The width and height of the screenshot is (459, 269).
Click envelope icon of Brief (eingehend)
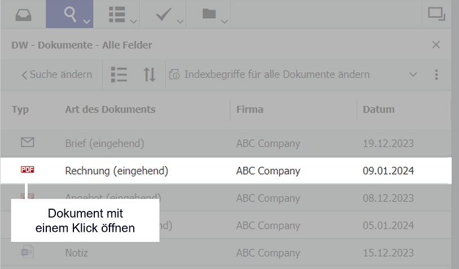click(x=28, y=143)
